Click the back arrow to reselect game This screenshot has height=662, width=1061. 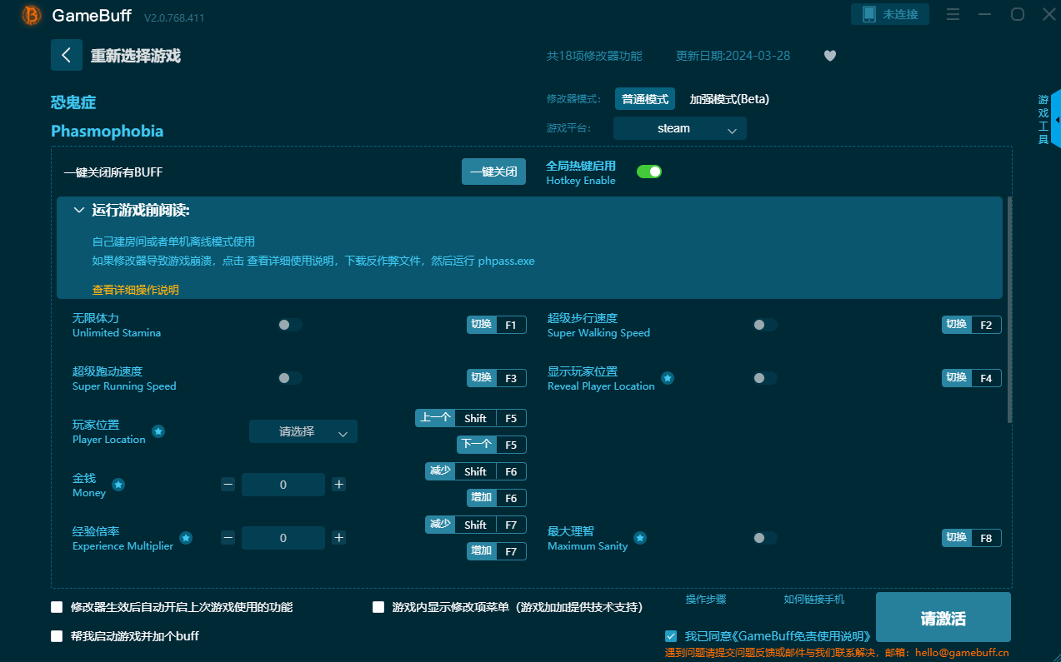[67, 55]
